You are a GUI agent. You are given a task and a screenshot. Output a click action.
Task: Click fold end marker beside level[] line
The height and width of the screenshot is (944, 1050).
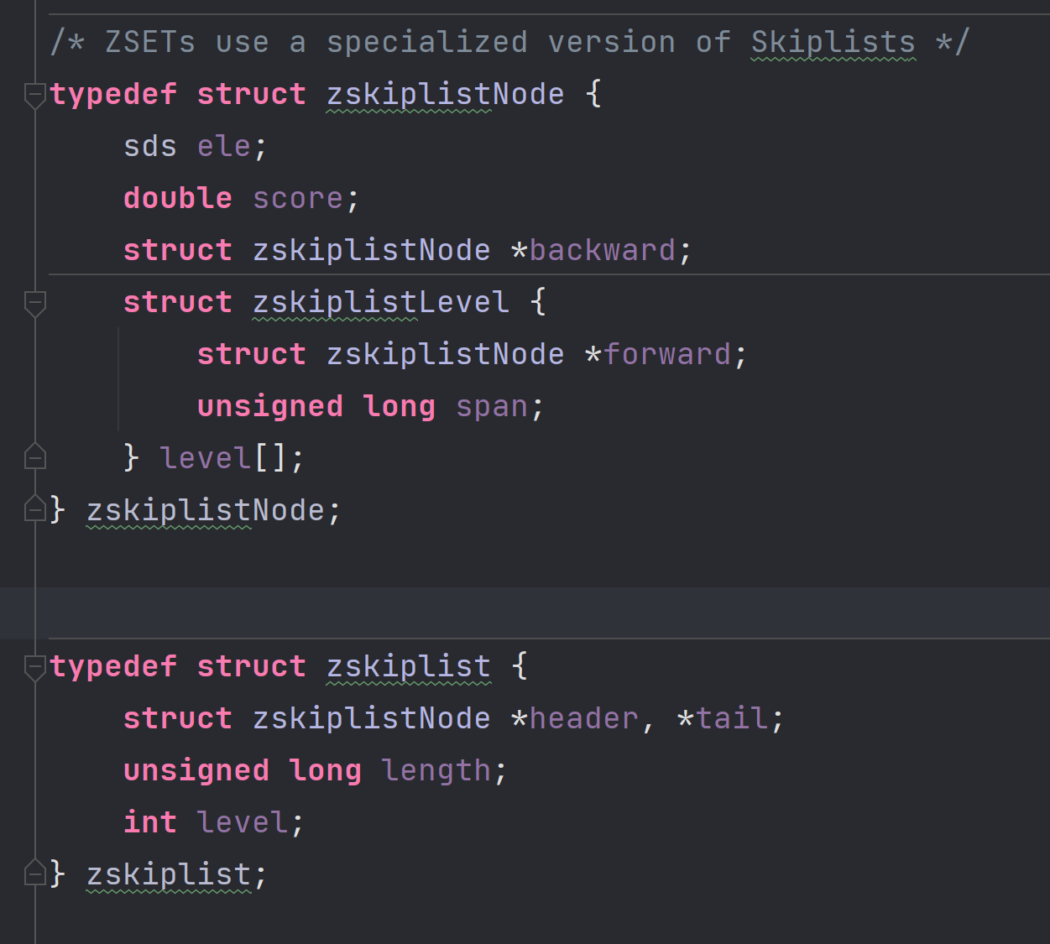pyautogui.click(x=34, y=456)
